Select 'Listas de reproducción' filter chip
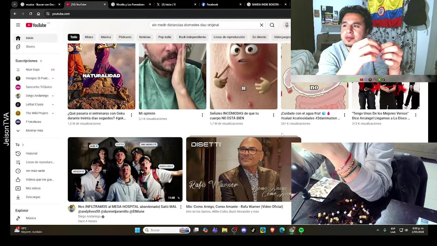The width and height of the screenshot is (437, 246). pyautogui.click(x=229, y=37)
